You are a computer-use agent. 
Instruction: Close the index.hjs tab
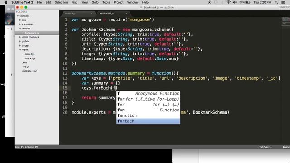92,14
